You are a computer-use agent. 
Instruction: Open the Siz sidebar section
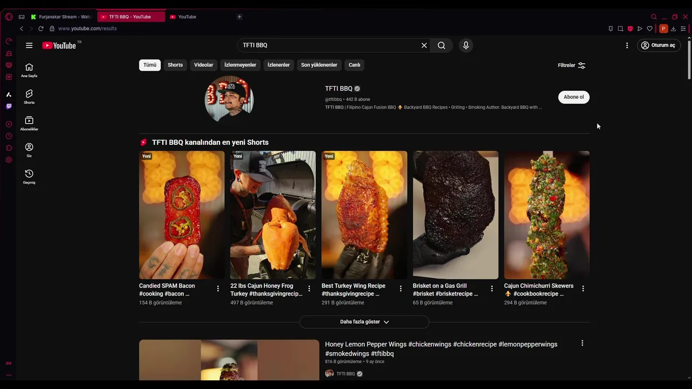(29, 150)
